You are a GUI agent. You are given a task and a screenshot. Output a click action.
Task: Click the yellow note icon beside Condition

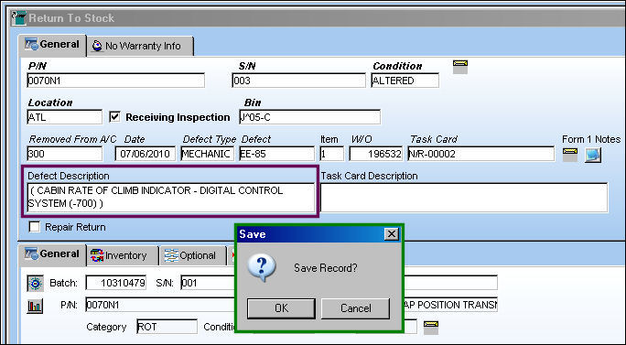460,67
